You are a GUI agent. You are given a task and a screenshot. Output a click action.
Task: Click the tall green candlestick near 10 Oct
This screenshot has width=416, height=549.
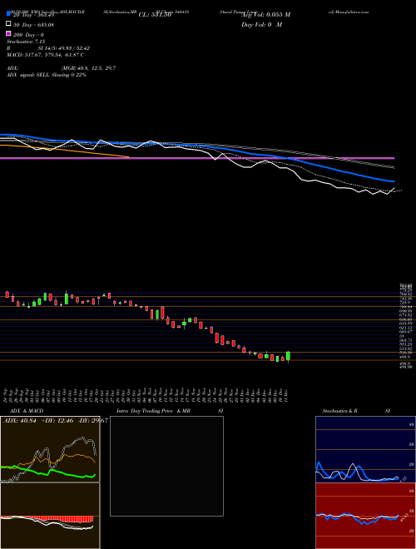[67, 299]
